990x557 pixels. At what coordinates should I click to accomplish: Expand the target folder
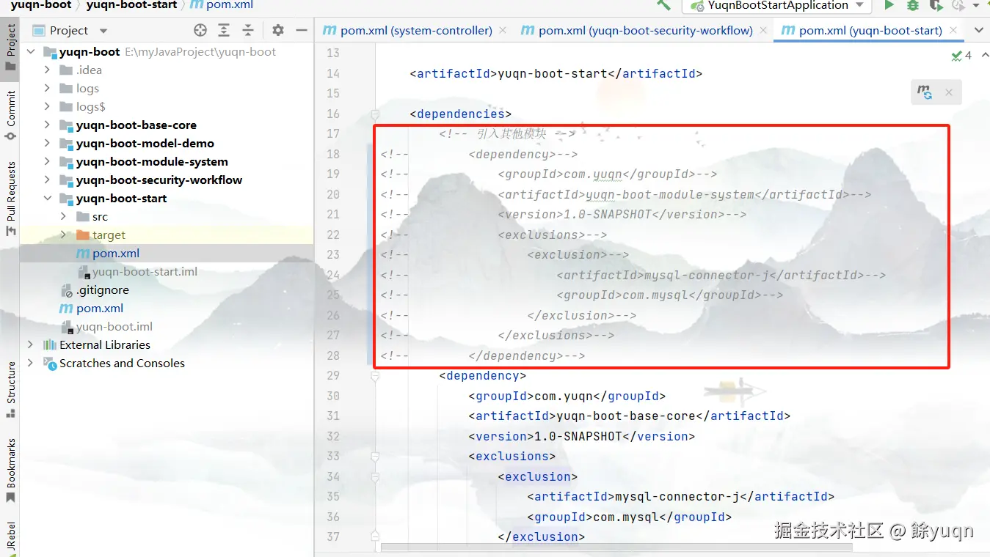coord(63,235)
